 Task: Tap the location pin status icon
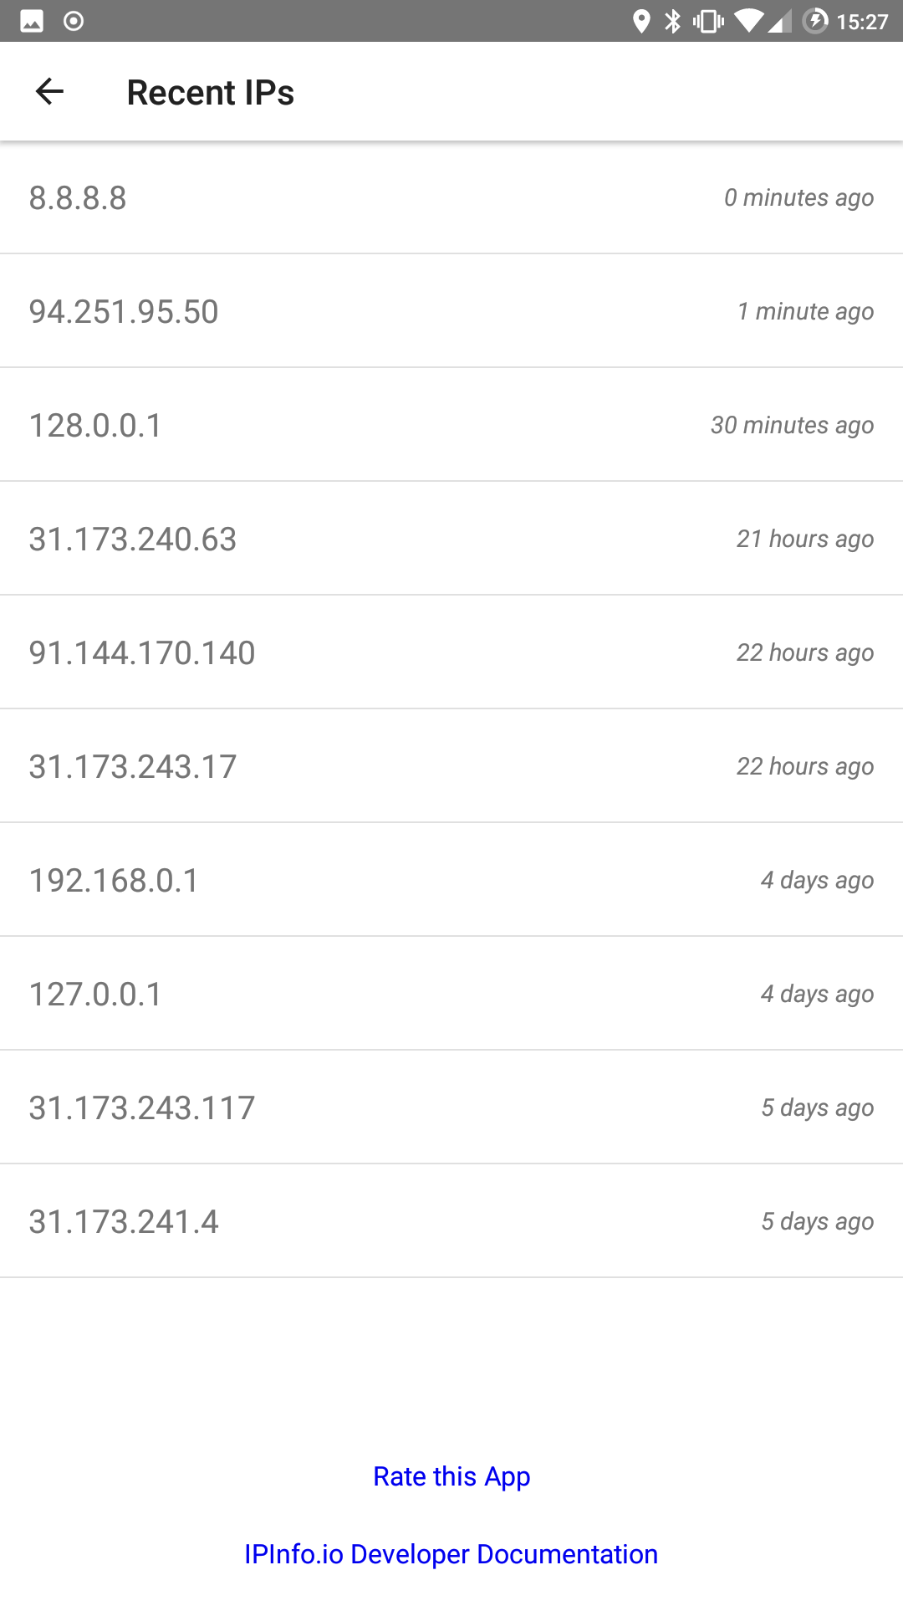[x=641, y=21]
